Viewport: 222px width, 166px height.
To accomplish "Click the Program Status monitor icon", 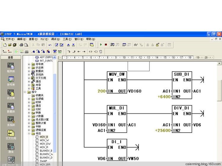I will point(112,45).
